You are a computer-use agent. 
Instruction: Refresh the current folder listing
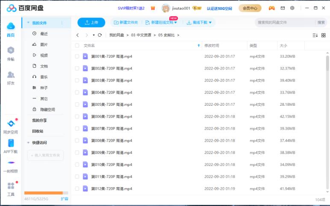tap(100, 35)
